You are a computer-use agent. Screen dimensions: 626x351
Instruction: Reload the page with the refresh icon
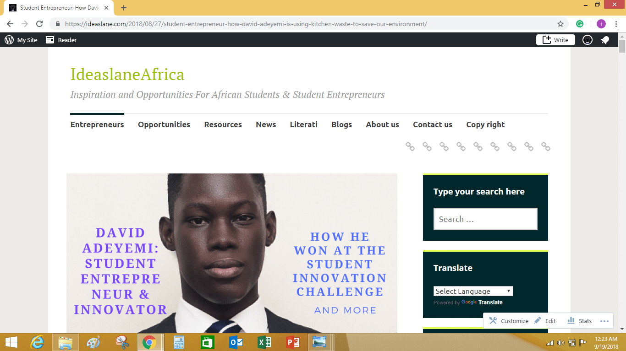39,24
